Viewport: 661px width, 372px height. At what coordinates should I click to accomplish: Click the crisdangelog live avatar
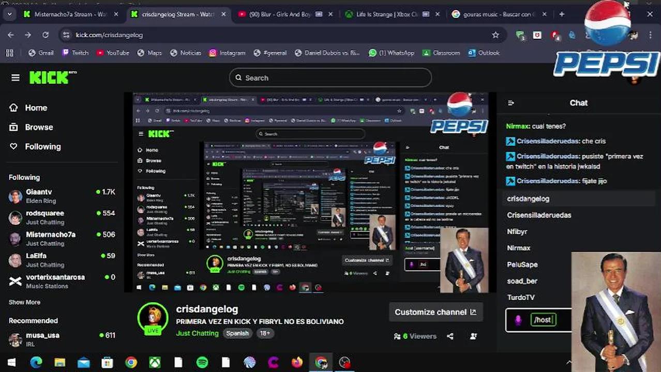coord(153,319)
